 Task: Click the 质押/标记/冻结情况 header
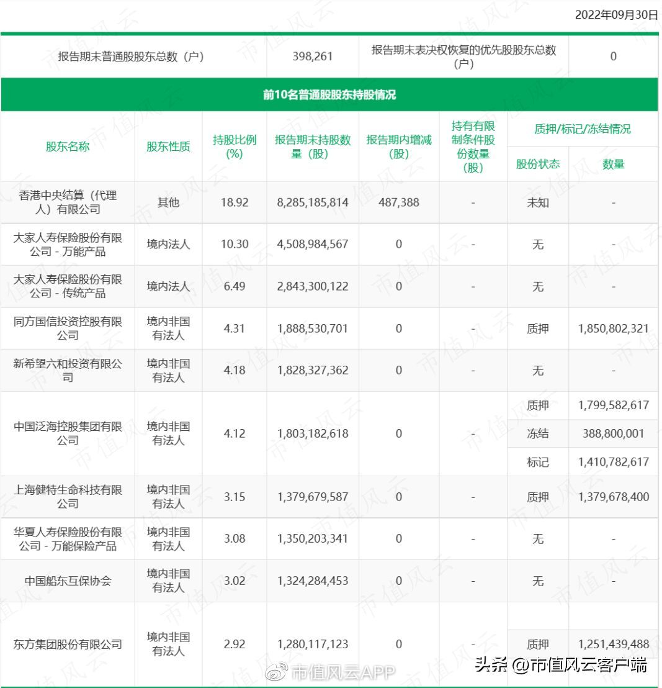coord(582,129)
